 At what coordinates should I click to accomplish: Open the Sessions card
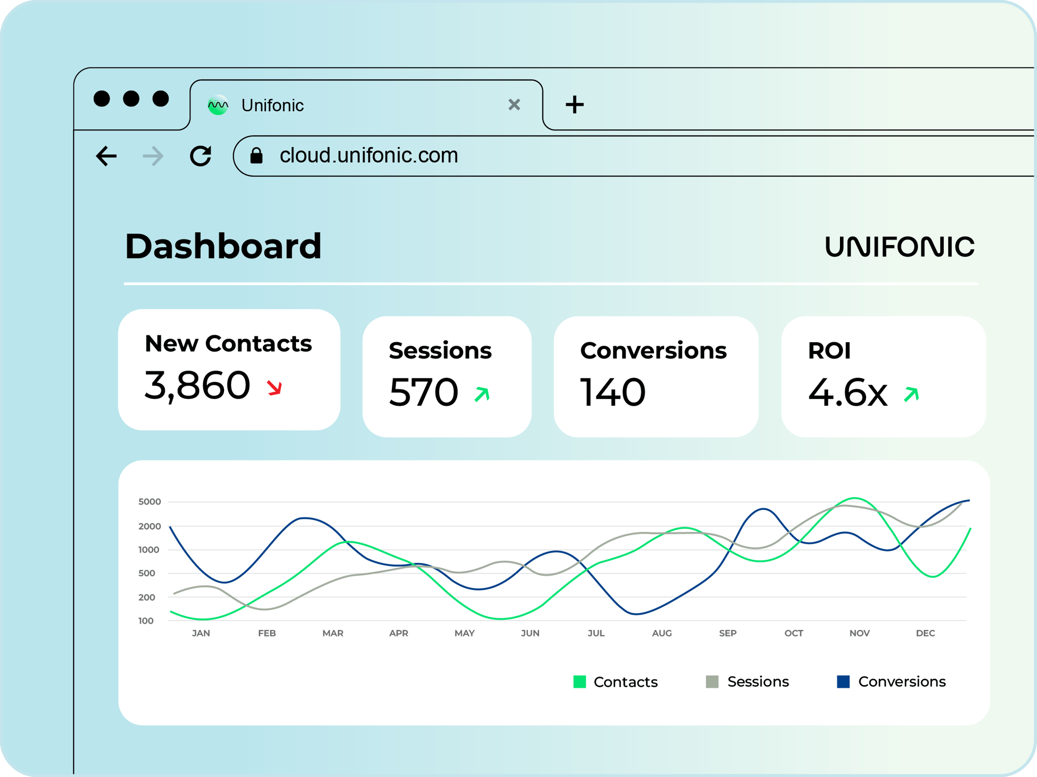point(447,377)
